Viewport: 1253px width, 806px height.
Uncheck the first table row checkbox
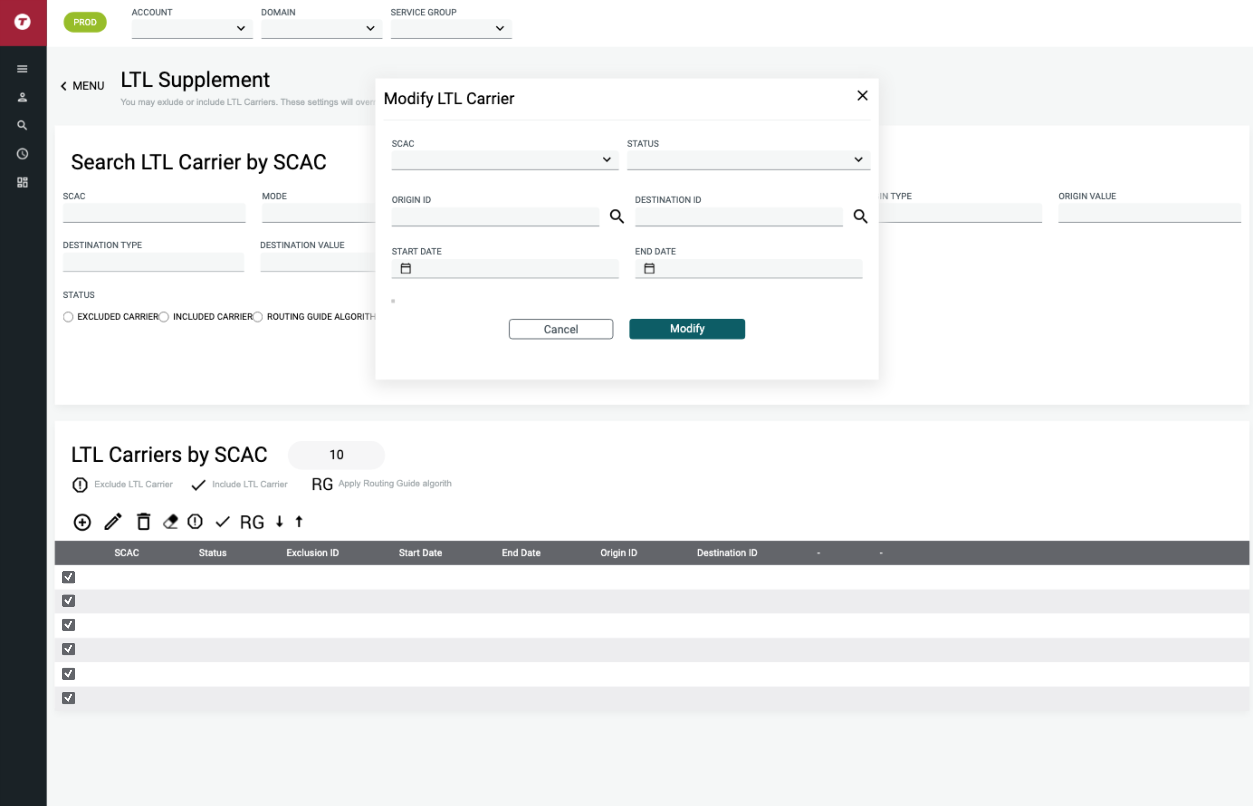pyautogui.click(x=69, y=577)
